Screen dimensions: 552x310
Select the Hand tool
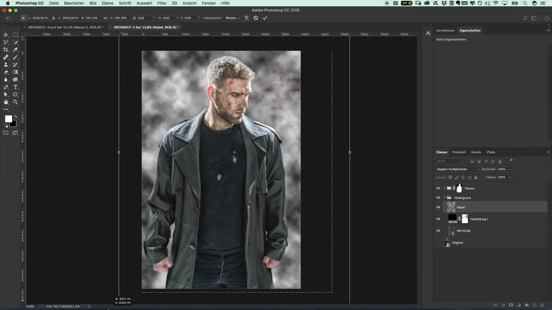coord(6,102)
